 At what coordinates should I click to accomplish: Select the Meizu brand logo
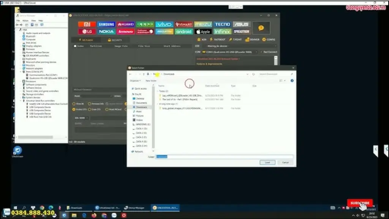(203, 24)
